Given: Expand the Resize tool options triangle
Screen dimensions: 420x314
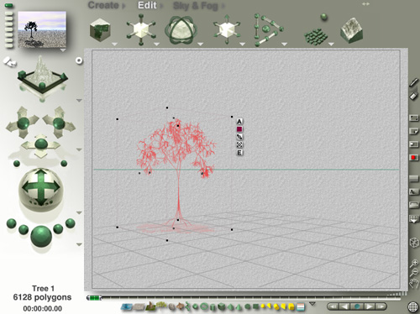Looking at the screenshot, I should (156, 44).
